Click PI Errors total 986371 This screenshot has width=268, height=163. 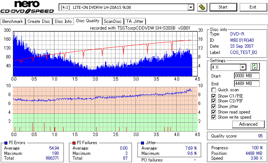pos(52,158)
